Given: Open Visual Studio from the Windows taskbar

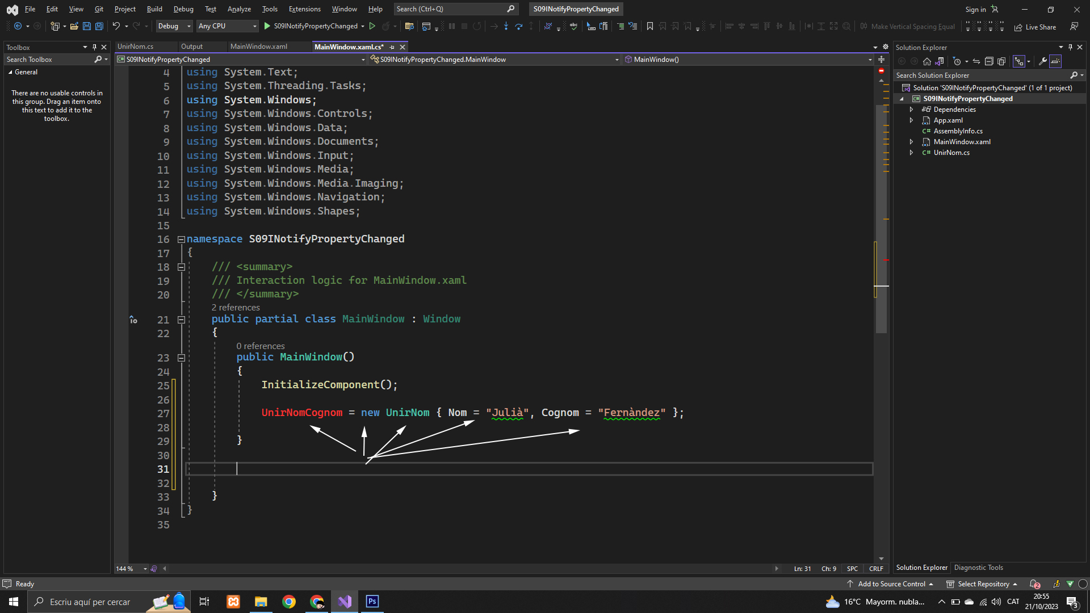Looking at the screenshot, I should coord(345,602).
